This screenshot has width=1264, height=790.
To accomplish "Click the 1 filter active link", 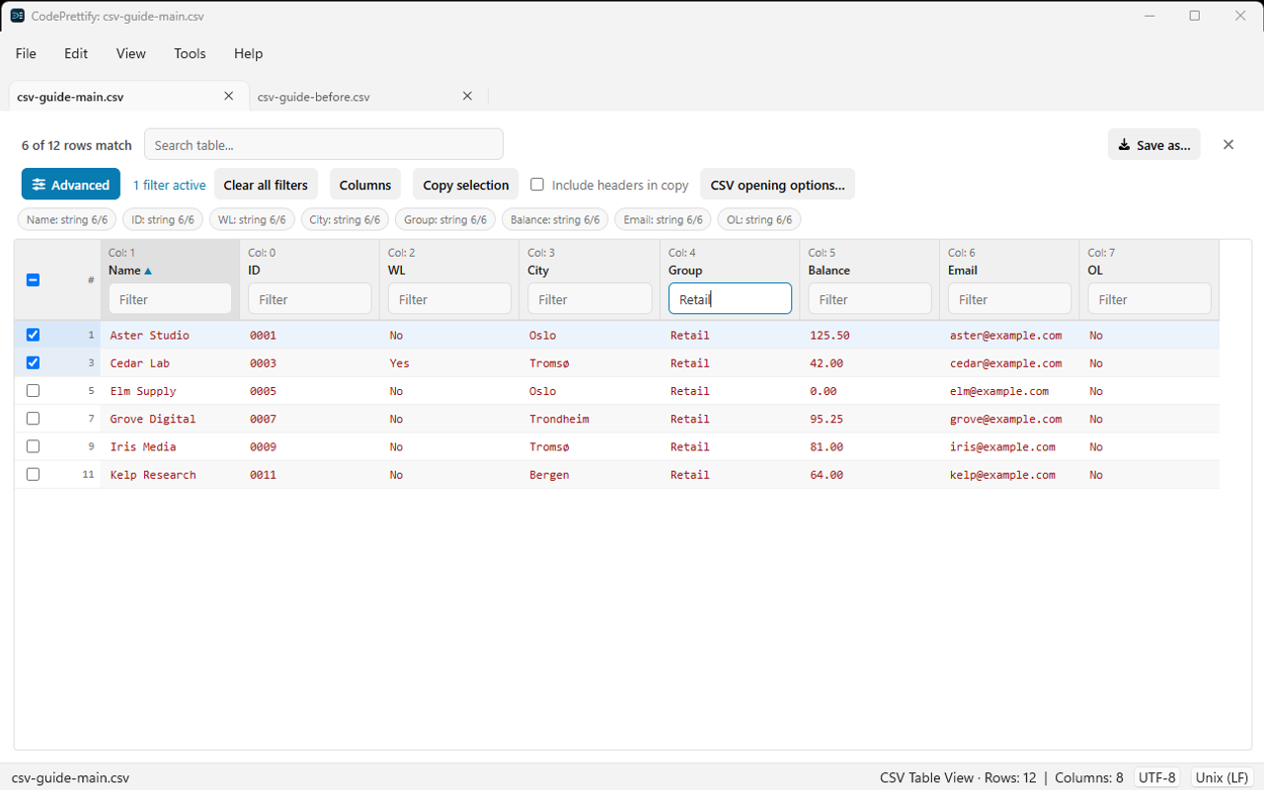I will click(170, 185).
